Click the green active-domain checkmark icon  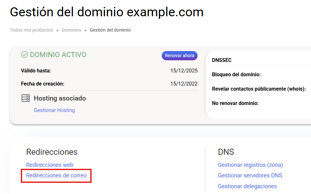tap(24, 55)
